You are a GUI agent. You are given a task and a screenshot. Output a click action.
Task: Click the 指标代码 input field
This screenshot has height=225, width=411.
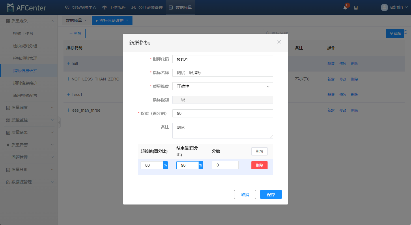click(223, 59)
